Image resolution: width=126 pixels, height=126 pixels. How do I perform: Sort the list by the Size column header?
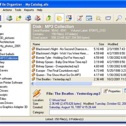click(97, 44)
